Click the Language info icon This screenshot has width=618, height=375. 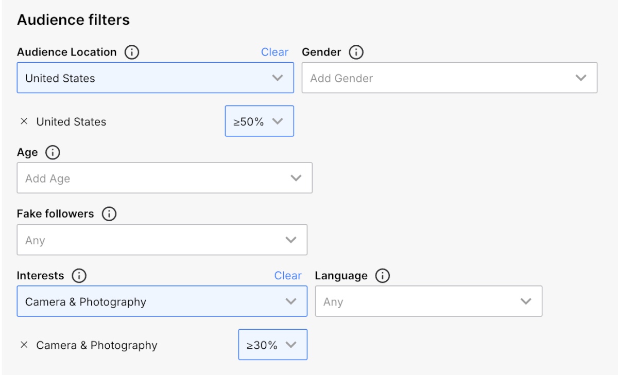[x=382, y=276]
